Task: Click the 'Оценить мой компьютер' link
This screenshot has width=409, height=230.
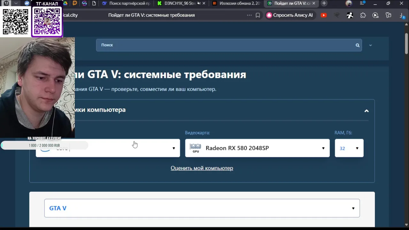Action: point(202,168)
